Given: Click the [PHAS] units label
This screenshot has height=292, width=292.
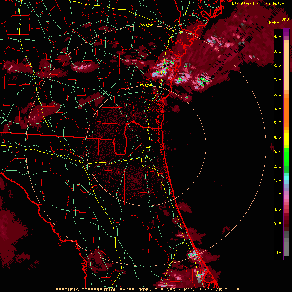Looking at the screenshot, I should point(274,22).
